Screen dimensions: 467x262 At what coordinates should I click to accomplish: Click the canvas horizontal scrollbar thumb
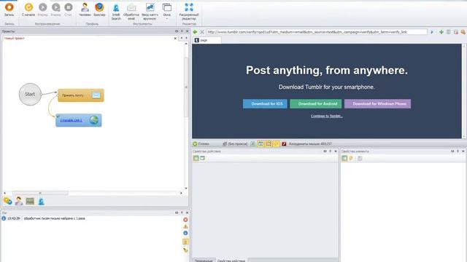pos(40,193)
